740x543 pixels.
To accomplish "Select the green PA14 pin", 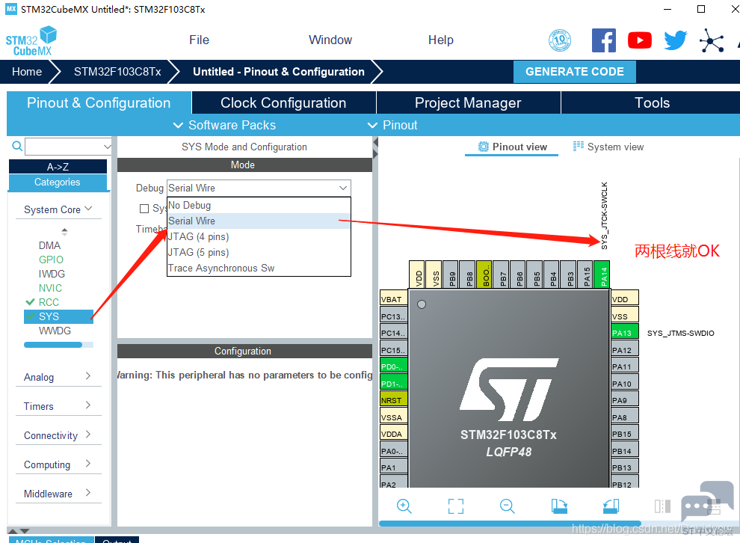I will pos(602,274).
